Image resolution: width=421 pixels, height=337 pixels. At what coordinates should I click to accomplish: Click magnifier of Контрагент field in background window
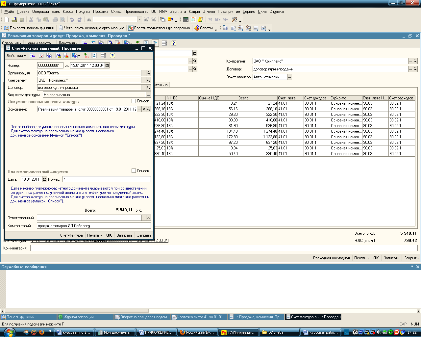coord(415,61)
